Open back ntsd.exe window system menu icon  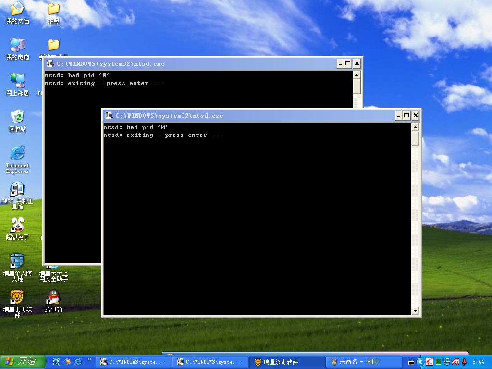tap(50, 64)
